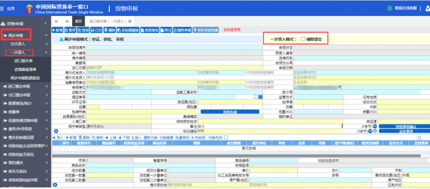Click the Single Window logo emblem

click(29, 9)
